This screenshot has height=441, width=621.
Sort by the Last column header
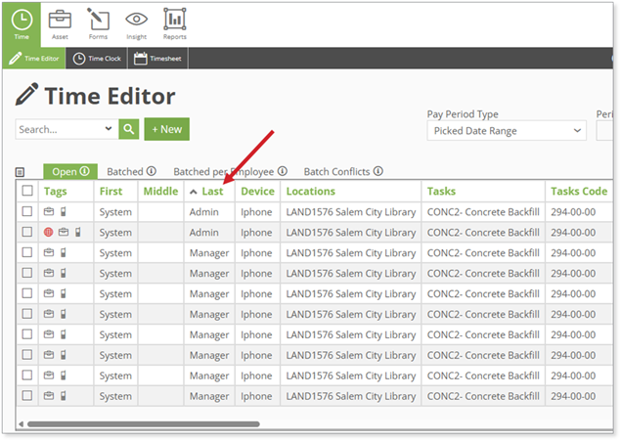click(212, 192)
